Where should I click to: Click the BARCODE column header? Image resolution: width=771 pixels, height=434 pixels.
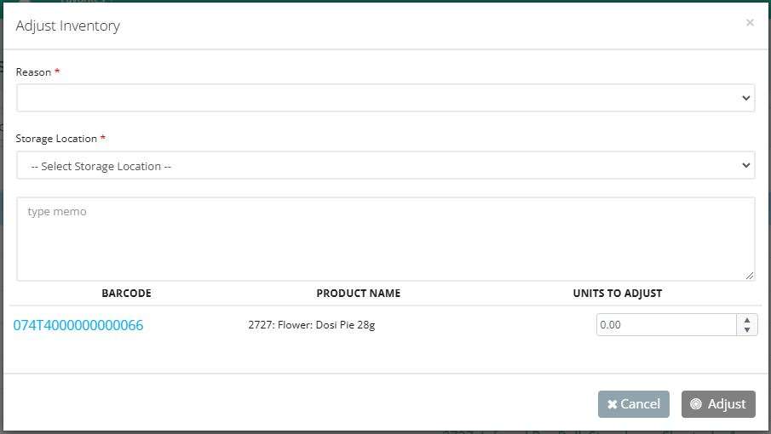(x=126, y=294)
